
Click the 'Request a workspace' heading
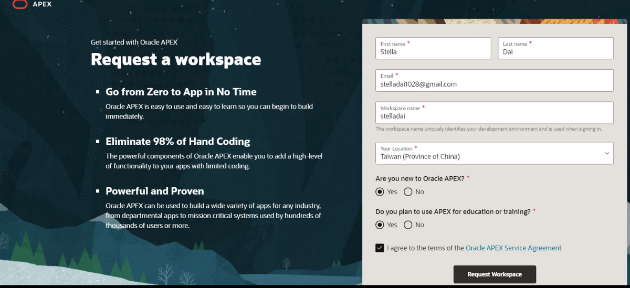point(176,59)
